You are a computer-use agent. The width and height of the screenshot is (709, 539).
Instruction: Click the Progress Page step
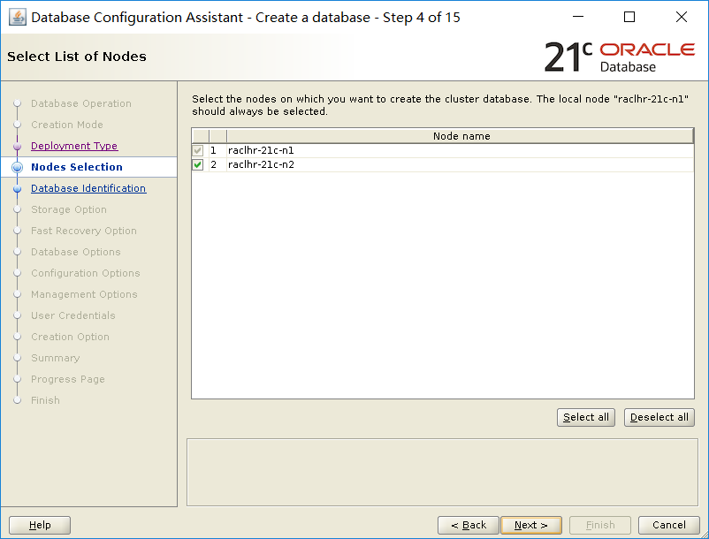pos(68,380)
